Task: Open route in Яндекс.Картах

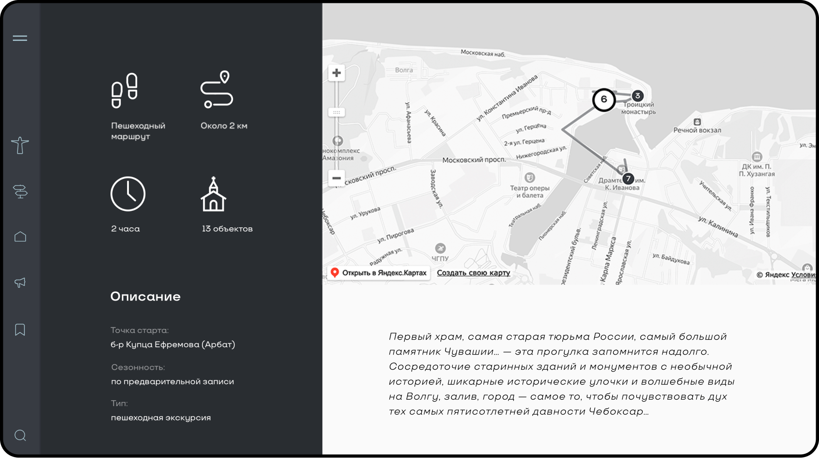Action: click(379, 273)
